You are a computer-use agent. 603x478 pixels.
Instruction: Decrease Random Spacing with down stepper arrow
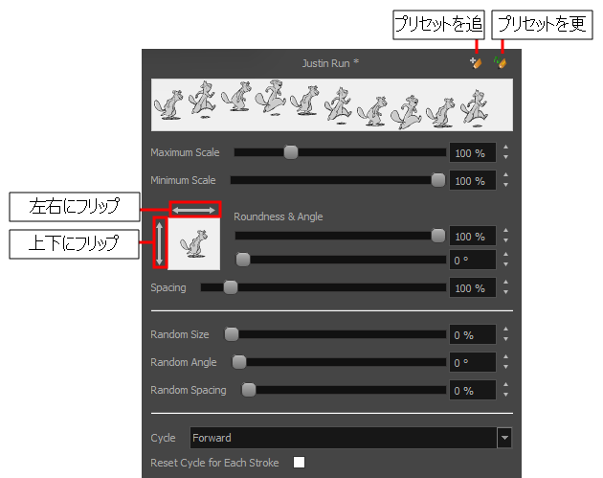505,395
